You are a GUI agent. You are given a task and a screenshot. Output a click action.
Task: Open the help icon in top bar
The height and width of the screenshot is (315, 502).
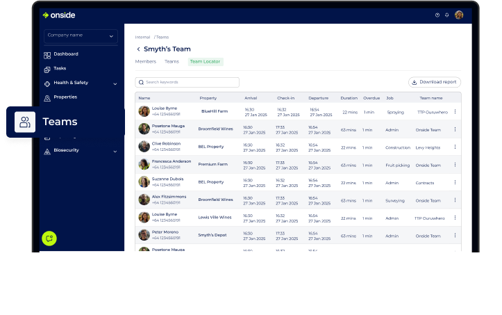437,15
